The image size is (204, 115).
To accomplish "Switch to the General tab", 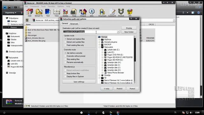I will pyautogui.click(x=65, y=23).
